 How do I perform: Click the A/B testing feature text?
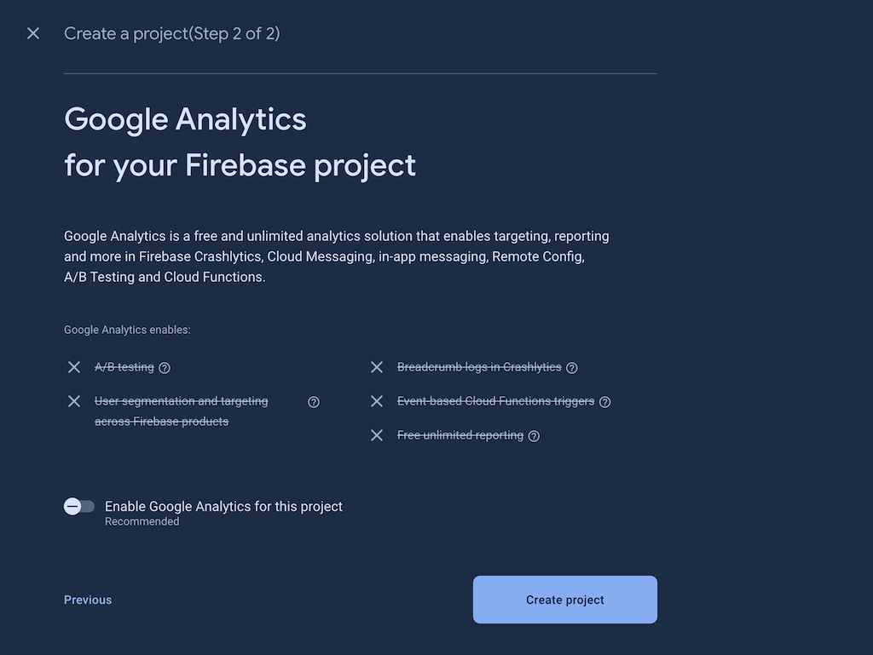click(x=124, y=367)
